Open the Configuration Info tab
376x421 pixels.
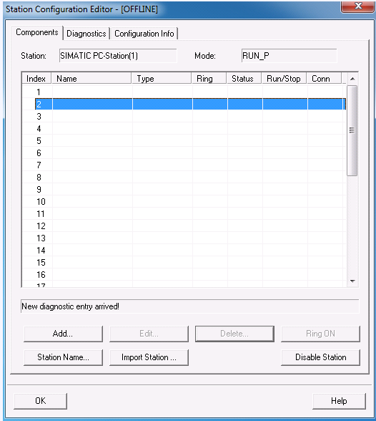coord(144,34)
